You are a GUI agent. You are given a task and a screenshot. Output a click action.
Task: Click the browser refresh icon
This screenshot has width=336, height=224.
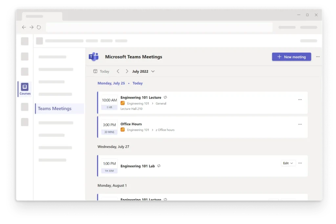(39, 27)
